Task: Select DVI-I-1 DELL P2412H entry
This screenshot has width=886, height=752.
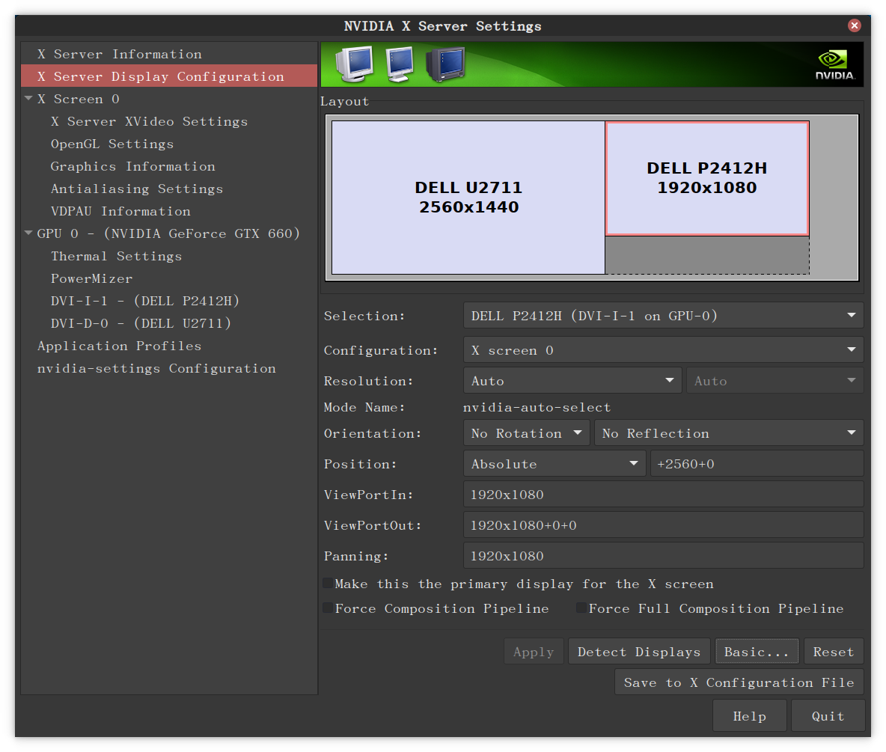Action: pyautogui.click(x=145, y=301)
